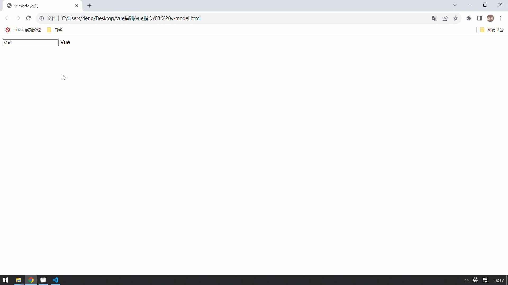Open the site info icon in address bar
This screenshot has width=508, height=285.
click(42, 18)
